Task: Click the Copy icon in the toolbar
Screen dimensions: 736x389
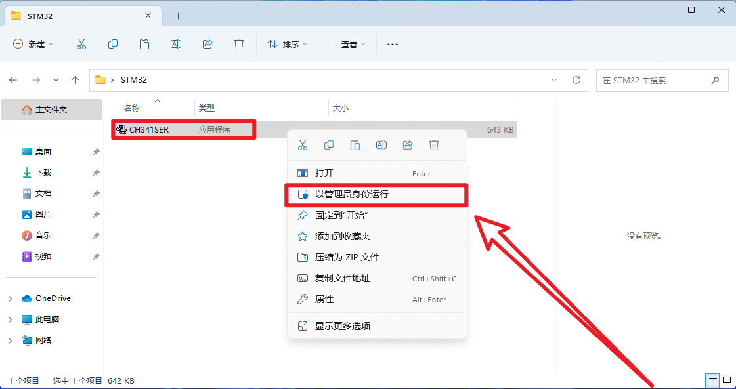Action: click(x=113, y=44)
